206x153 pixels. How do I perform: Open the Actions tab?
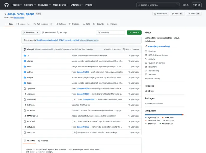(x=60, y=24)
